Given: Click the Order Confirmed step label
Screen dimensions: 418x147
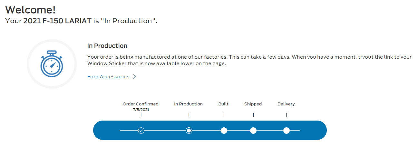Looking at the screenshot, I should pos(141,104).
